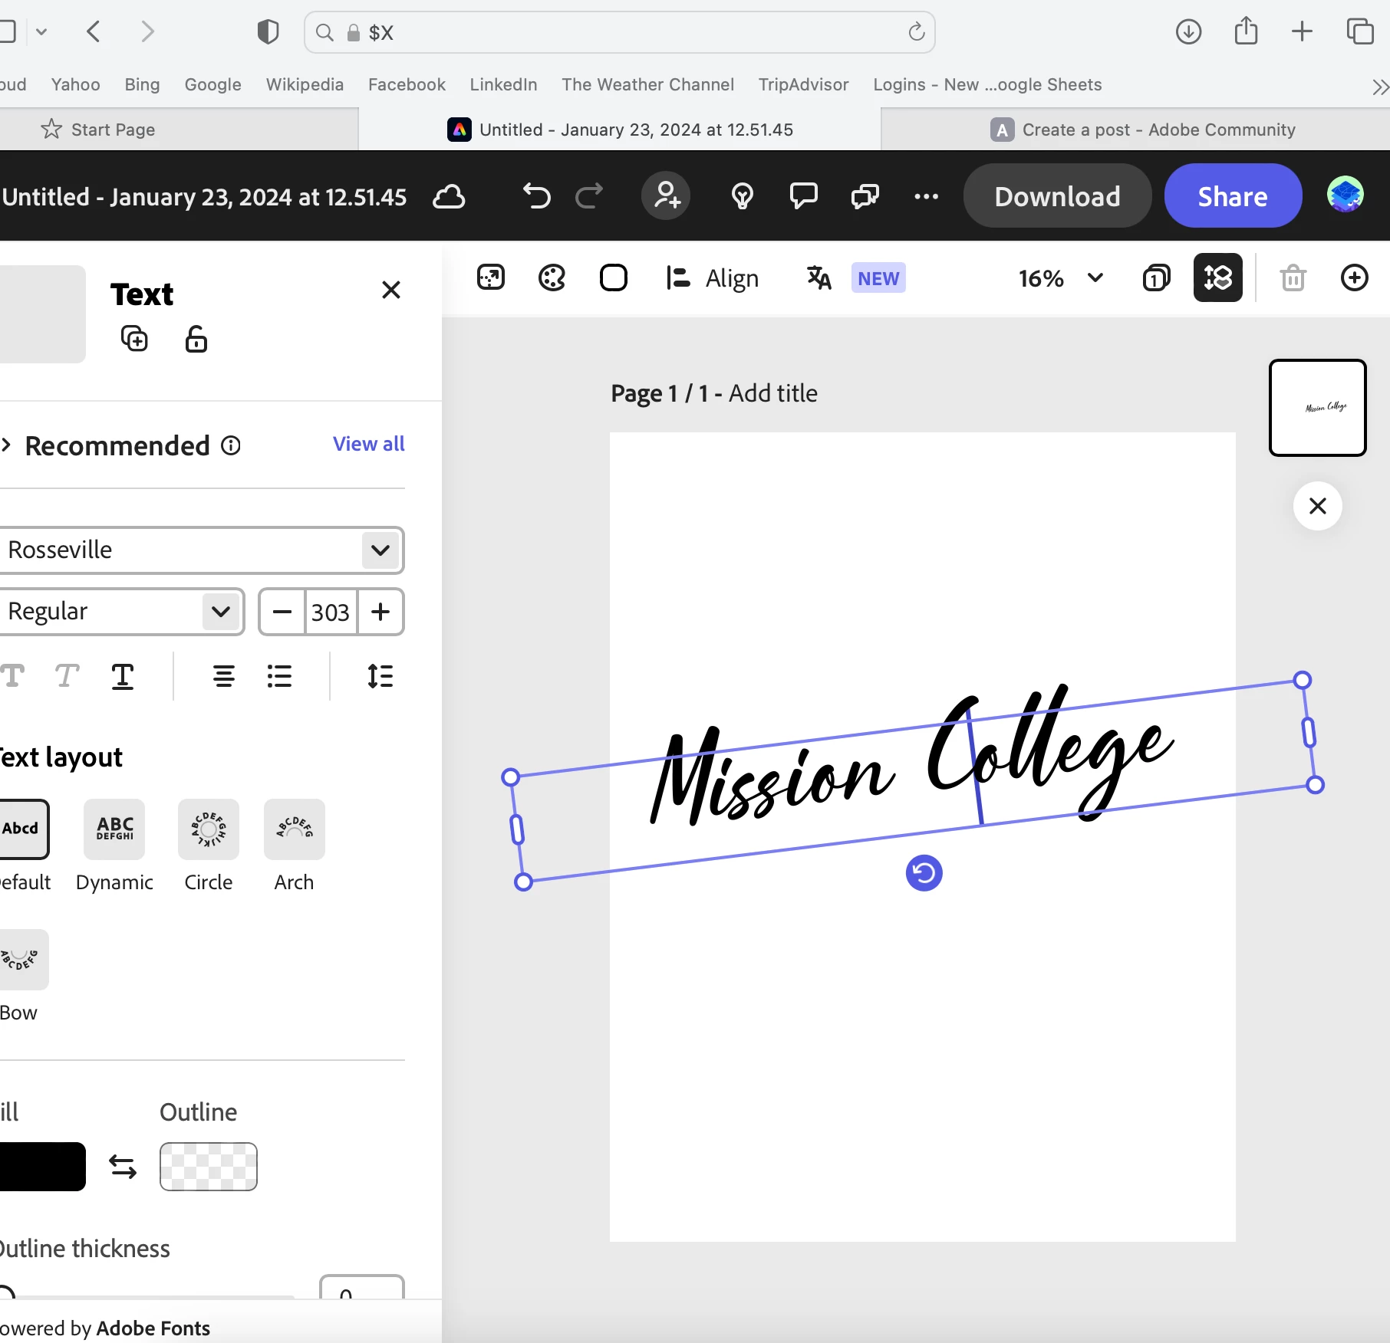The image size is (1390, 1343).
Task: Click the Download button
Action: point(1057,195)
